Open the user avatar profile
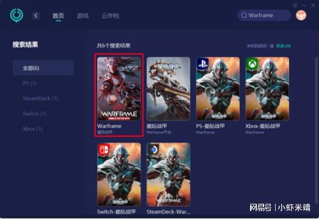Image resolution: width=319 pixels, height=219 pixels. (x=301, y=15)
